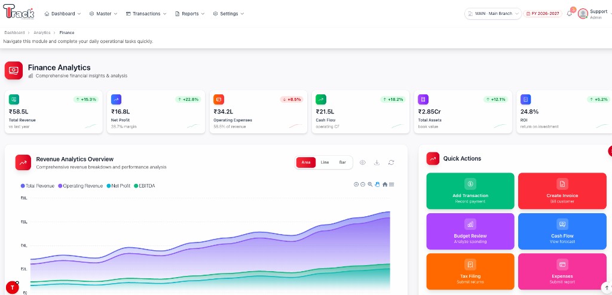Click the chart zoom-out icon
612x295 pixels.
tap(363, 184)
